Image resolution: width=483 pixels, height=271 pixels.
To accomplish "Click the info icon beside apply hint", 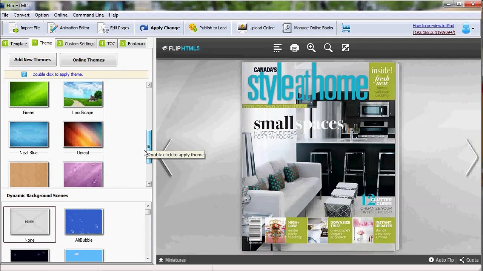I will click(24, 75).
